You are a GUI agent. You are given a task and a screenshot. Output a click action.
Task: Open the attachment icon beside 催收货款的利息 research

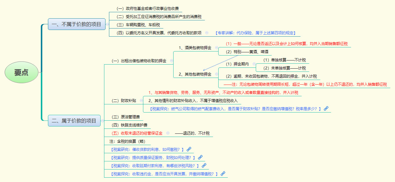pos(189,149)
